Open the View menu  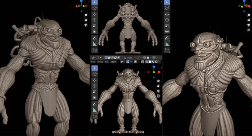coord(93,62)
